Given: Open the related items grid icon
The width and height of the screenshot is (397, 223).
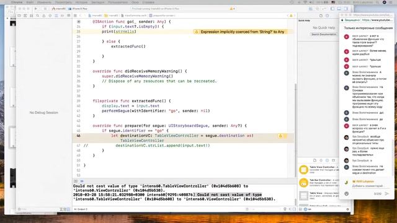Looking at the screenshot, I should click(x=75, y=15).
